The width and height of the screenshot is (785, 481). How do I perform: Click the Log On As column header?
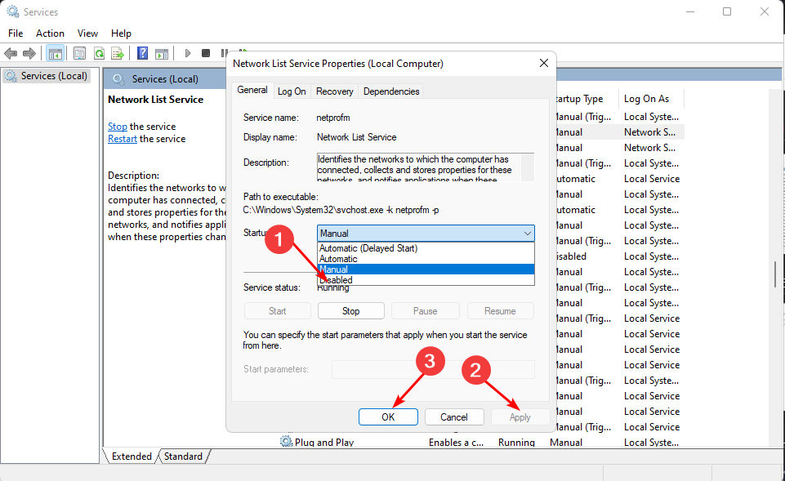[x=651, y=99]
